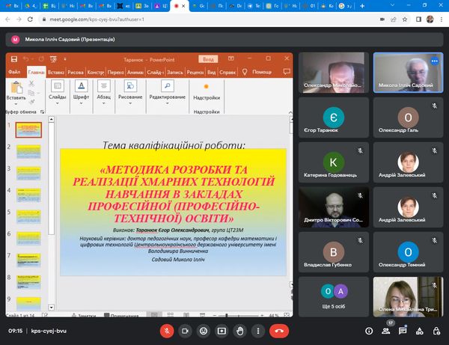Show the participants list with 17 badge
The width and height of the screenshot is (449, 345).
[x=385, y=330]
